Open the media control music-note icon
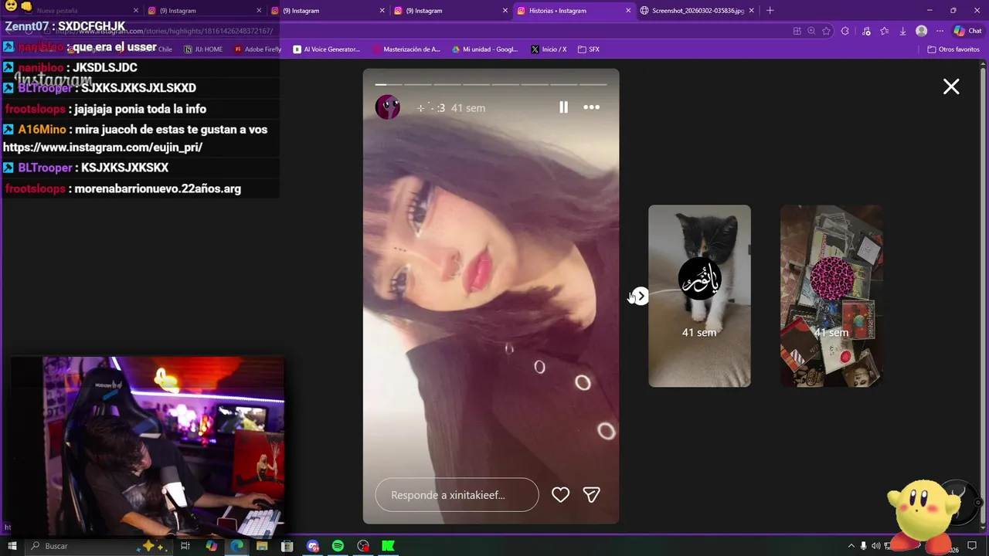 coord(865,31)
